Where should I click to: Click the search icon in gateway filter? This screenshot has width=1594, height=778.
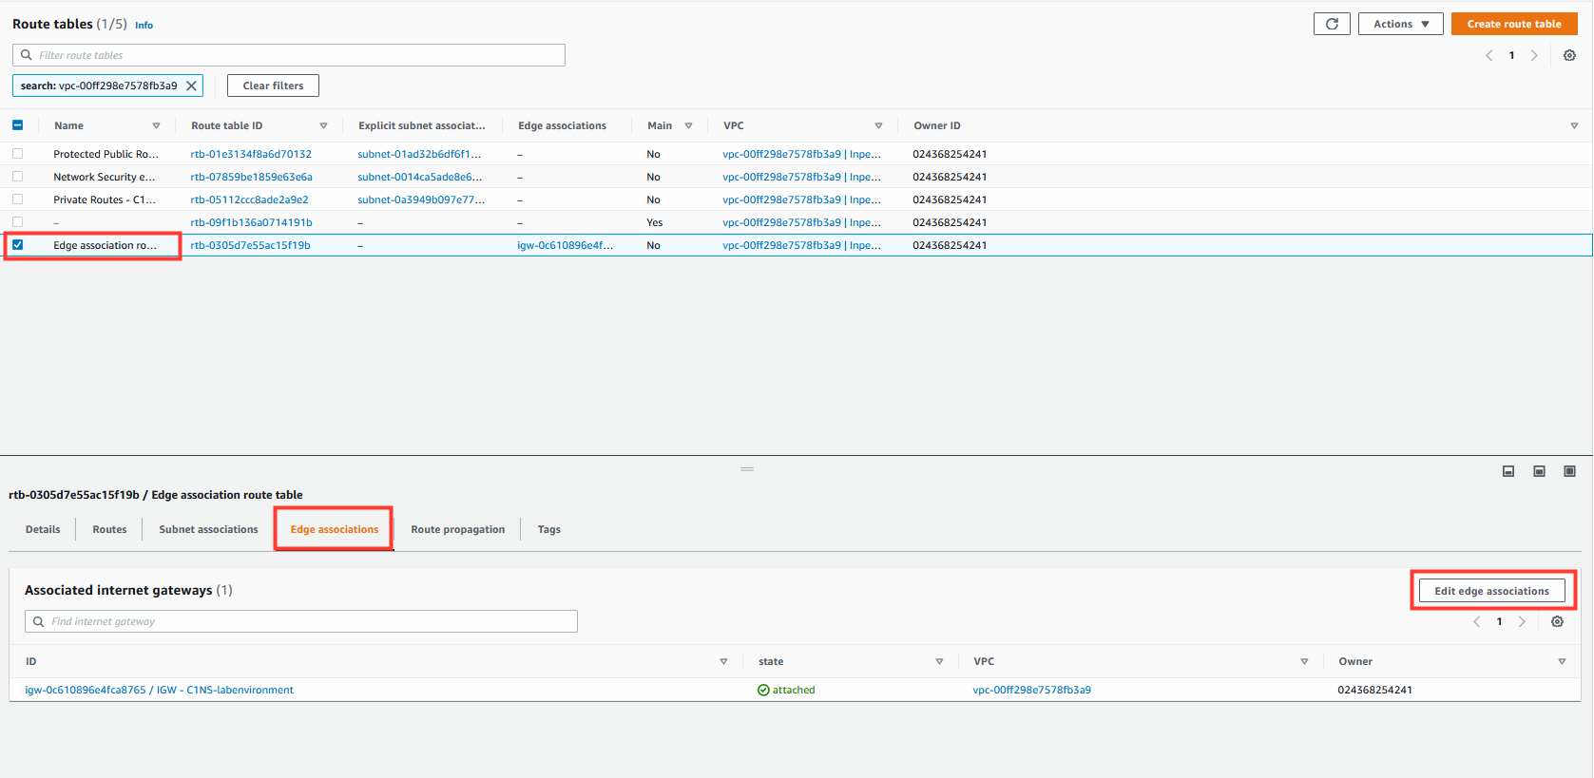click(39, 621)
